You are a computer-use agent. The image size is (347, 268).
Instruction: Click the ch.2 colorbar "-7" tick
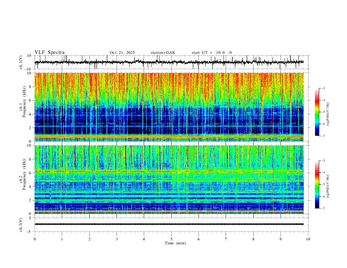click(323, 208)
